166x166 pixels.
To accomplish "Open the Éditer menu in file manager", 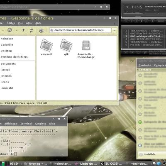I will coord(11,23).
